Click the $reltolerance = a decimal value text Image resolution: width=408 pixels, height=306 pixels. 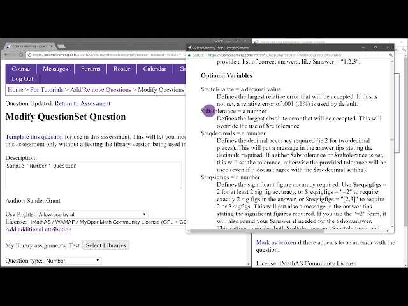241,89
